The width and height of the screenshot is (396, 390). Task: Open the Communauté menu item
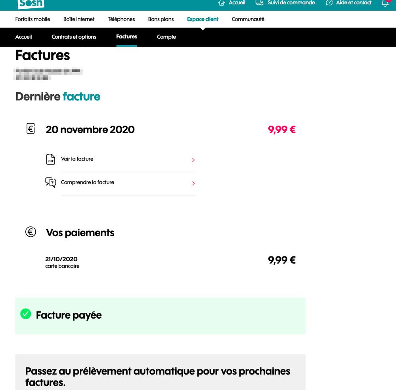coord(248,19)
